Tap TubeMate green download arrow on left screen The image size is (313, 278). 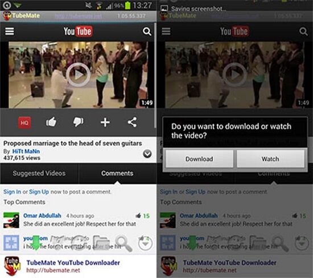[x=36, y=243]
